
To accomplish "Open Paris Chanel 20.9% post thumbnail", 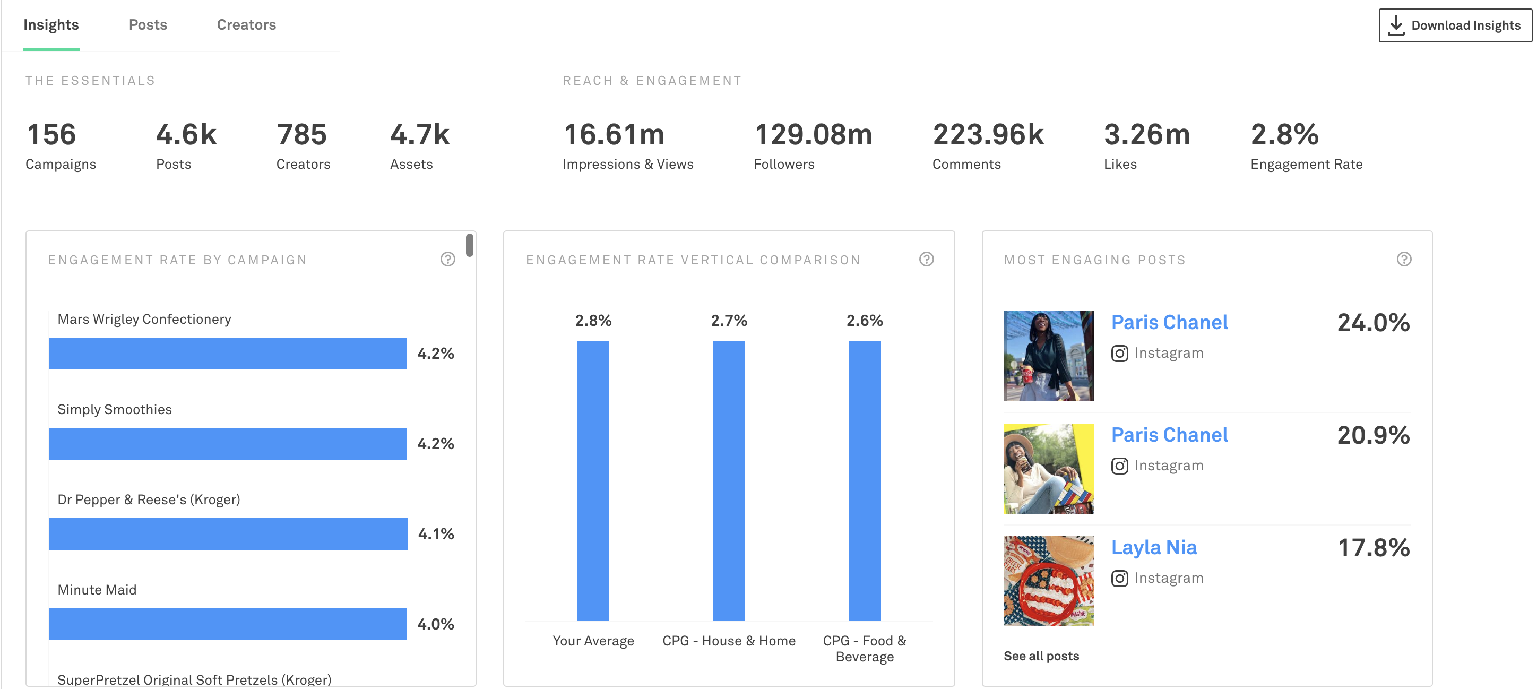I will [1048, 469].
